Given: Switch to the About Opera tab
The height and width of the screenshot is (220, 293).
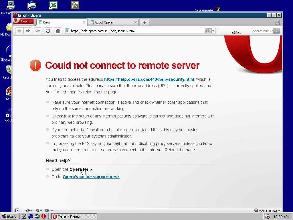Looking at the screenshot, I should pyautogui.click(x=113, y=22).
